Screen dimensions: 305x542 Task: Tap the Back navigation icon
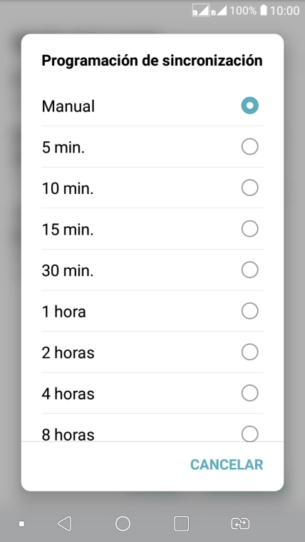pos(65,523)
